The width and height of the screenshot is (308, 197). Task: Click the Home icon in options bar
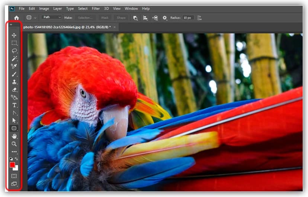click(x=16, y=18)
